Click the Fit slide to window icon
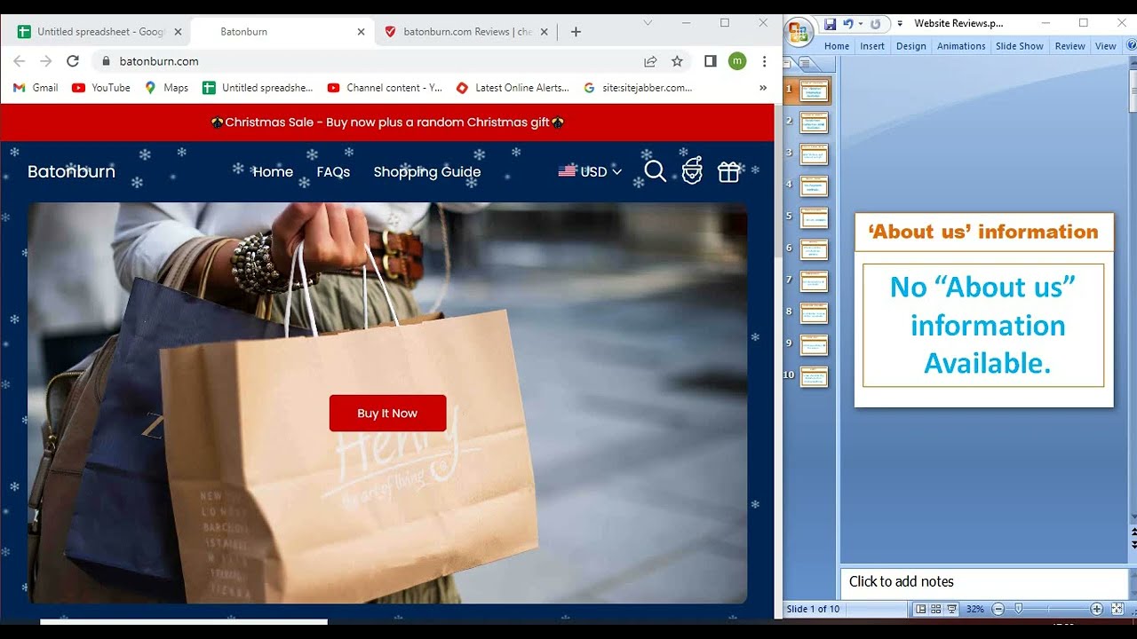1137x639 pixels. (1116, 609)
